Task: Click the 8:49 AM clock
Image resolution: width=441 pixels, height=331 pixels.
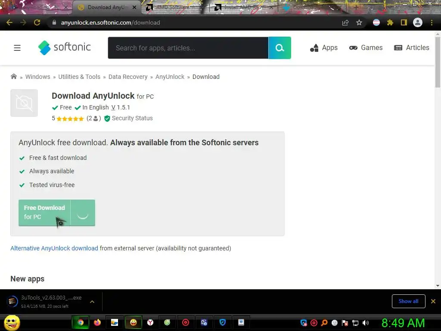Action: pyautogui.click(x=403, y=323)
